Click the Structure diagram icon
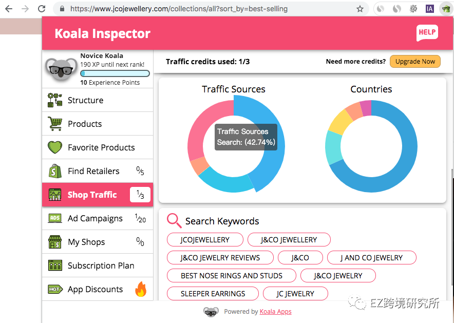This screenshot has width=454, height=323. (55, 100)
